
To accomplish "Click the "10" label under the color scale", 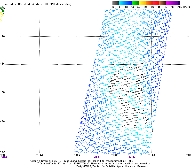I will 126,7.
